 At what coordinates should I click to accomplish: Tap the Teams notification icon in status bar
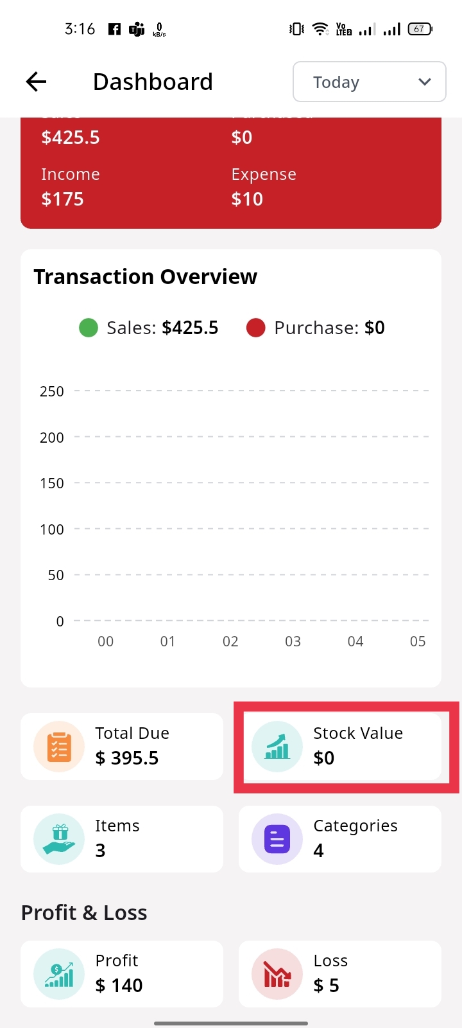[137, 29]
